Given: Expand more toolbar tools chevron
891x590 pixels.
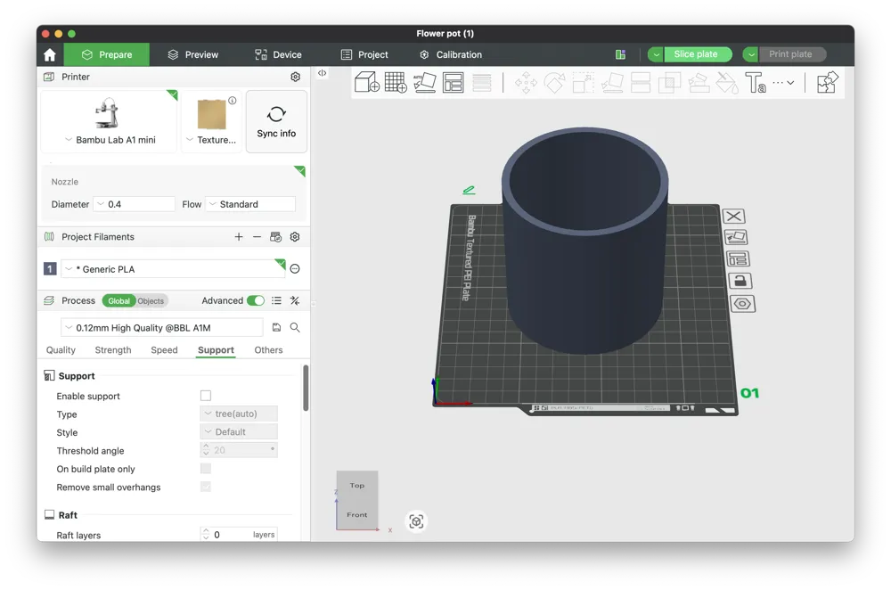Looking at the screenshot, I should pos(790,83).
